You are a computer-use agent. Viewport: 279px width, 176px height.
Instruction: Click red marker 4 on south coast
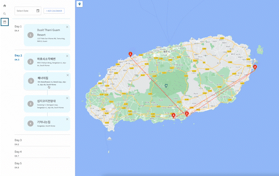pyautogui.click(x=173, y=116)
